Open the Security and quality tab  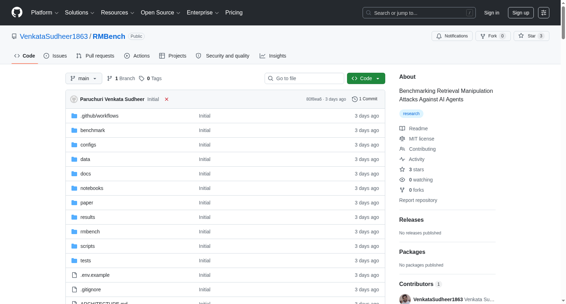click(x=223, y=56)
